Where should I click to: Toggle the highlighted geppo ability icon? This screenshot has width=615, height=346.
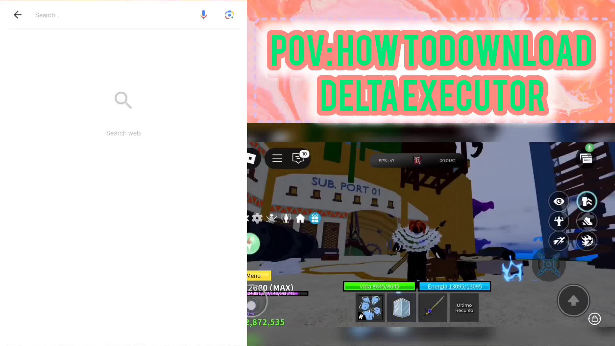586,201
